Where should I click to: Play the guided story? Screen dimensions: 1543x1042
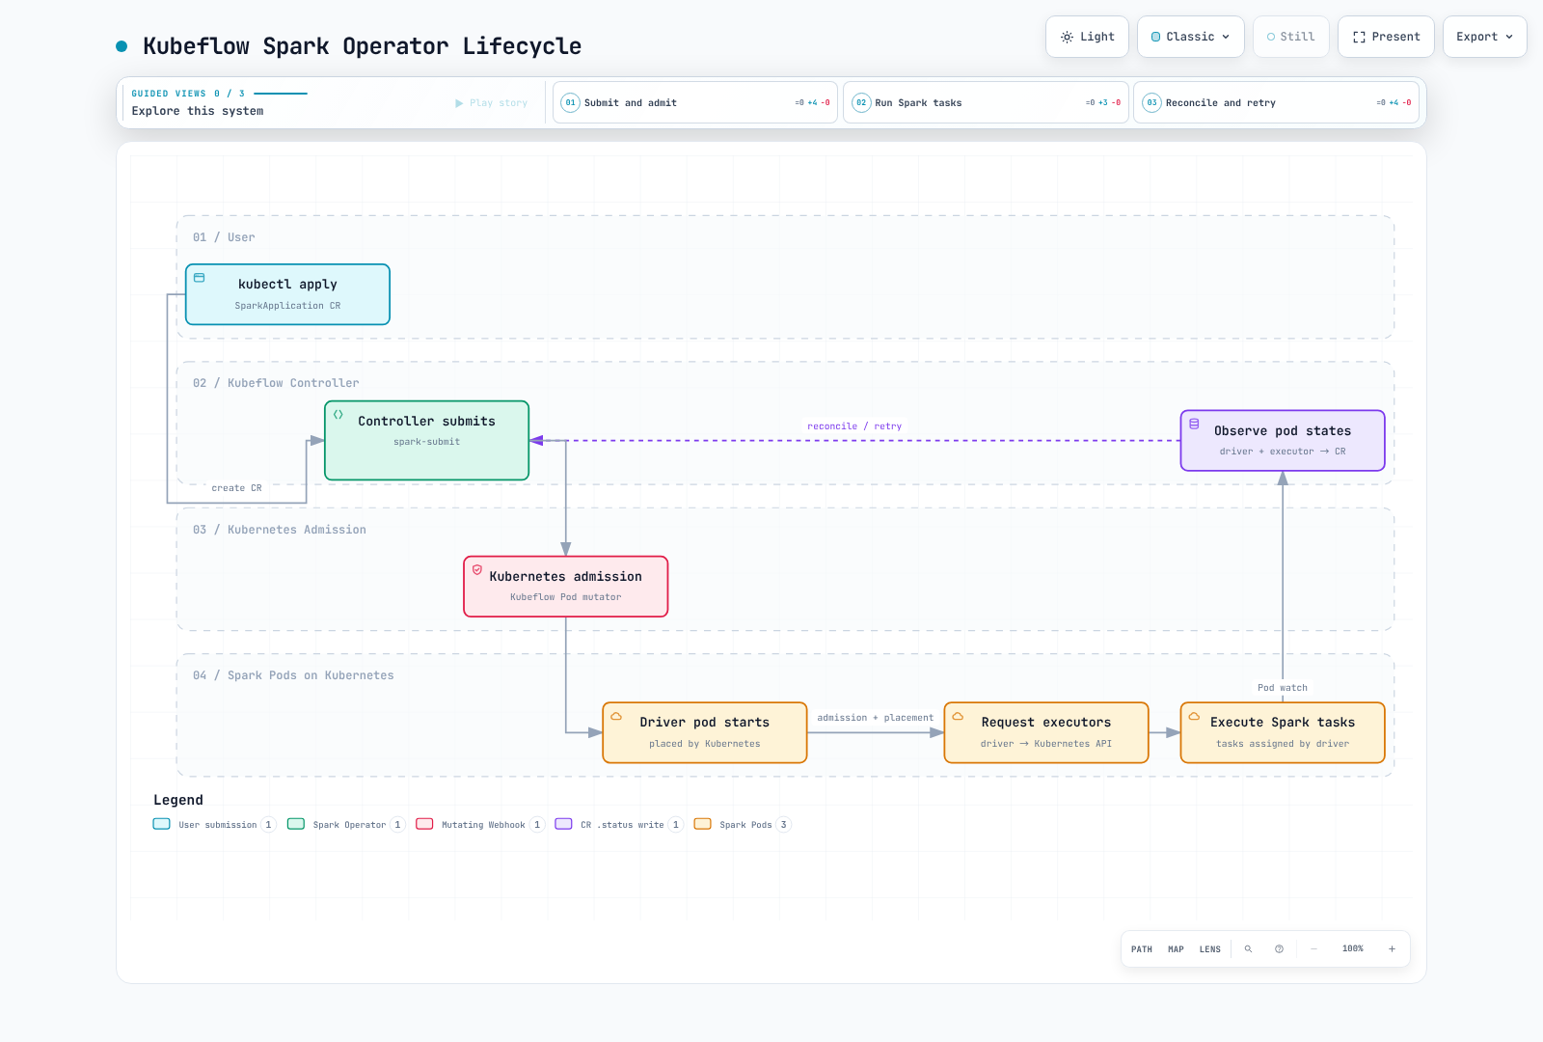coord(492,103)
